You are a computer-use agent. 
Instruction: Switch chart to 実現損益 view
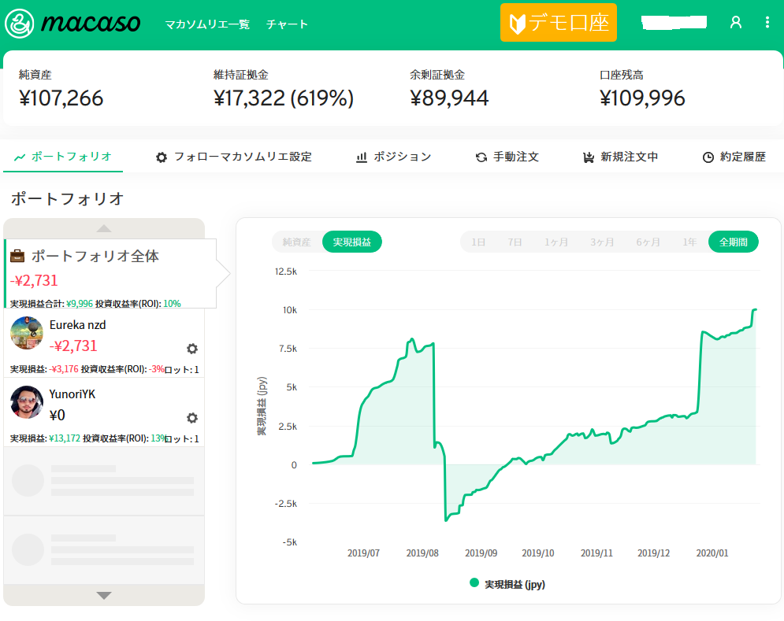point(351,242)
